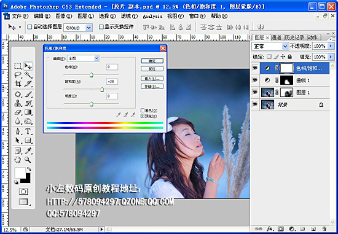Select the Hand tool
The image size is (338, 234).
click(18, 160)
